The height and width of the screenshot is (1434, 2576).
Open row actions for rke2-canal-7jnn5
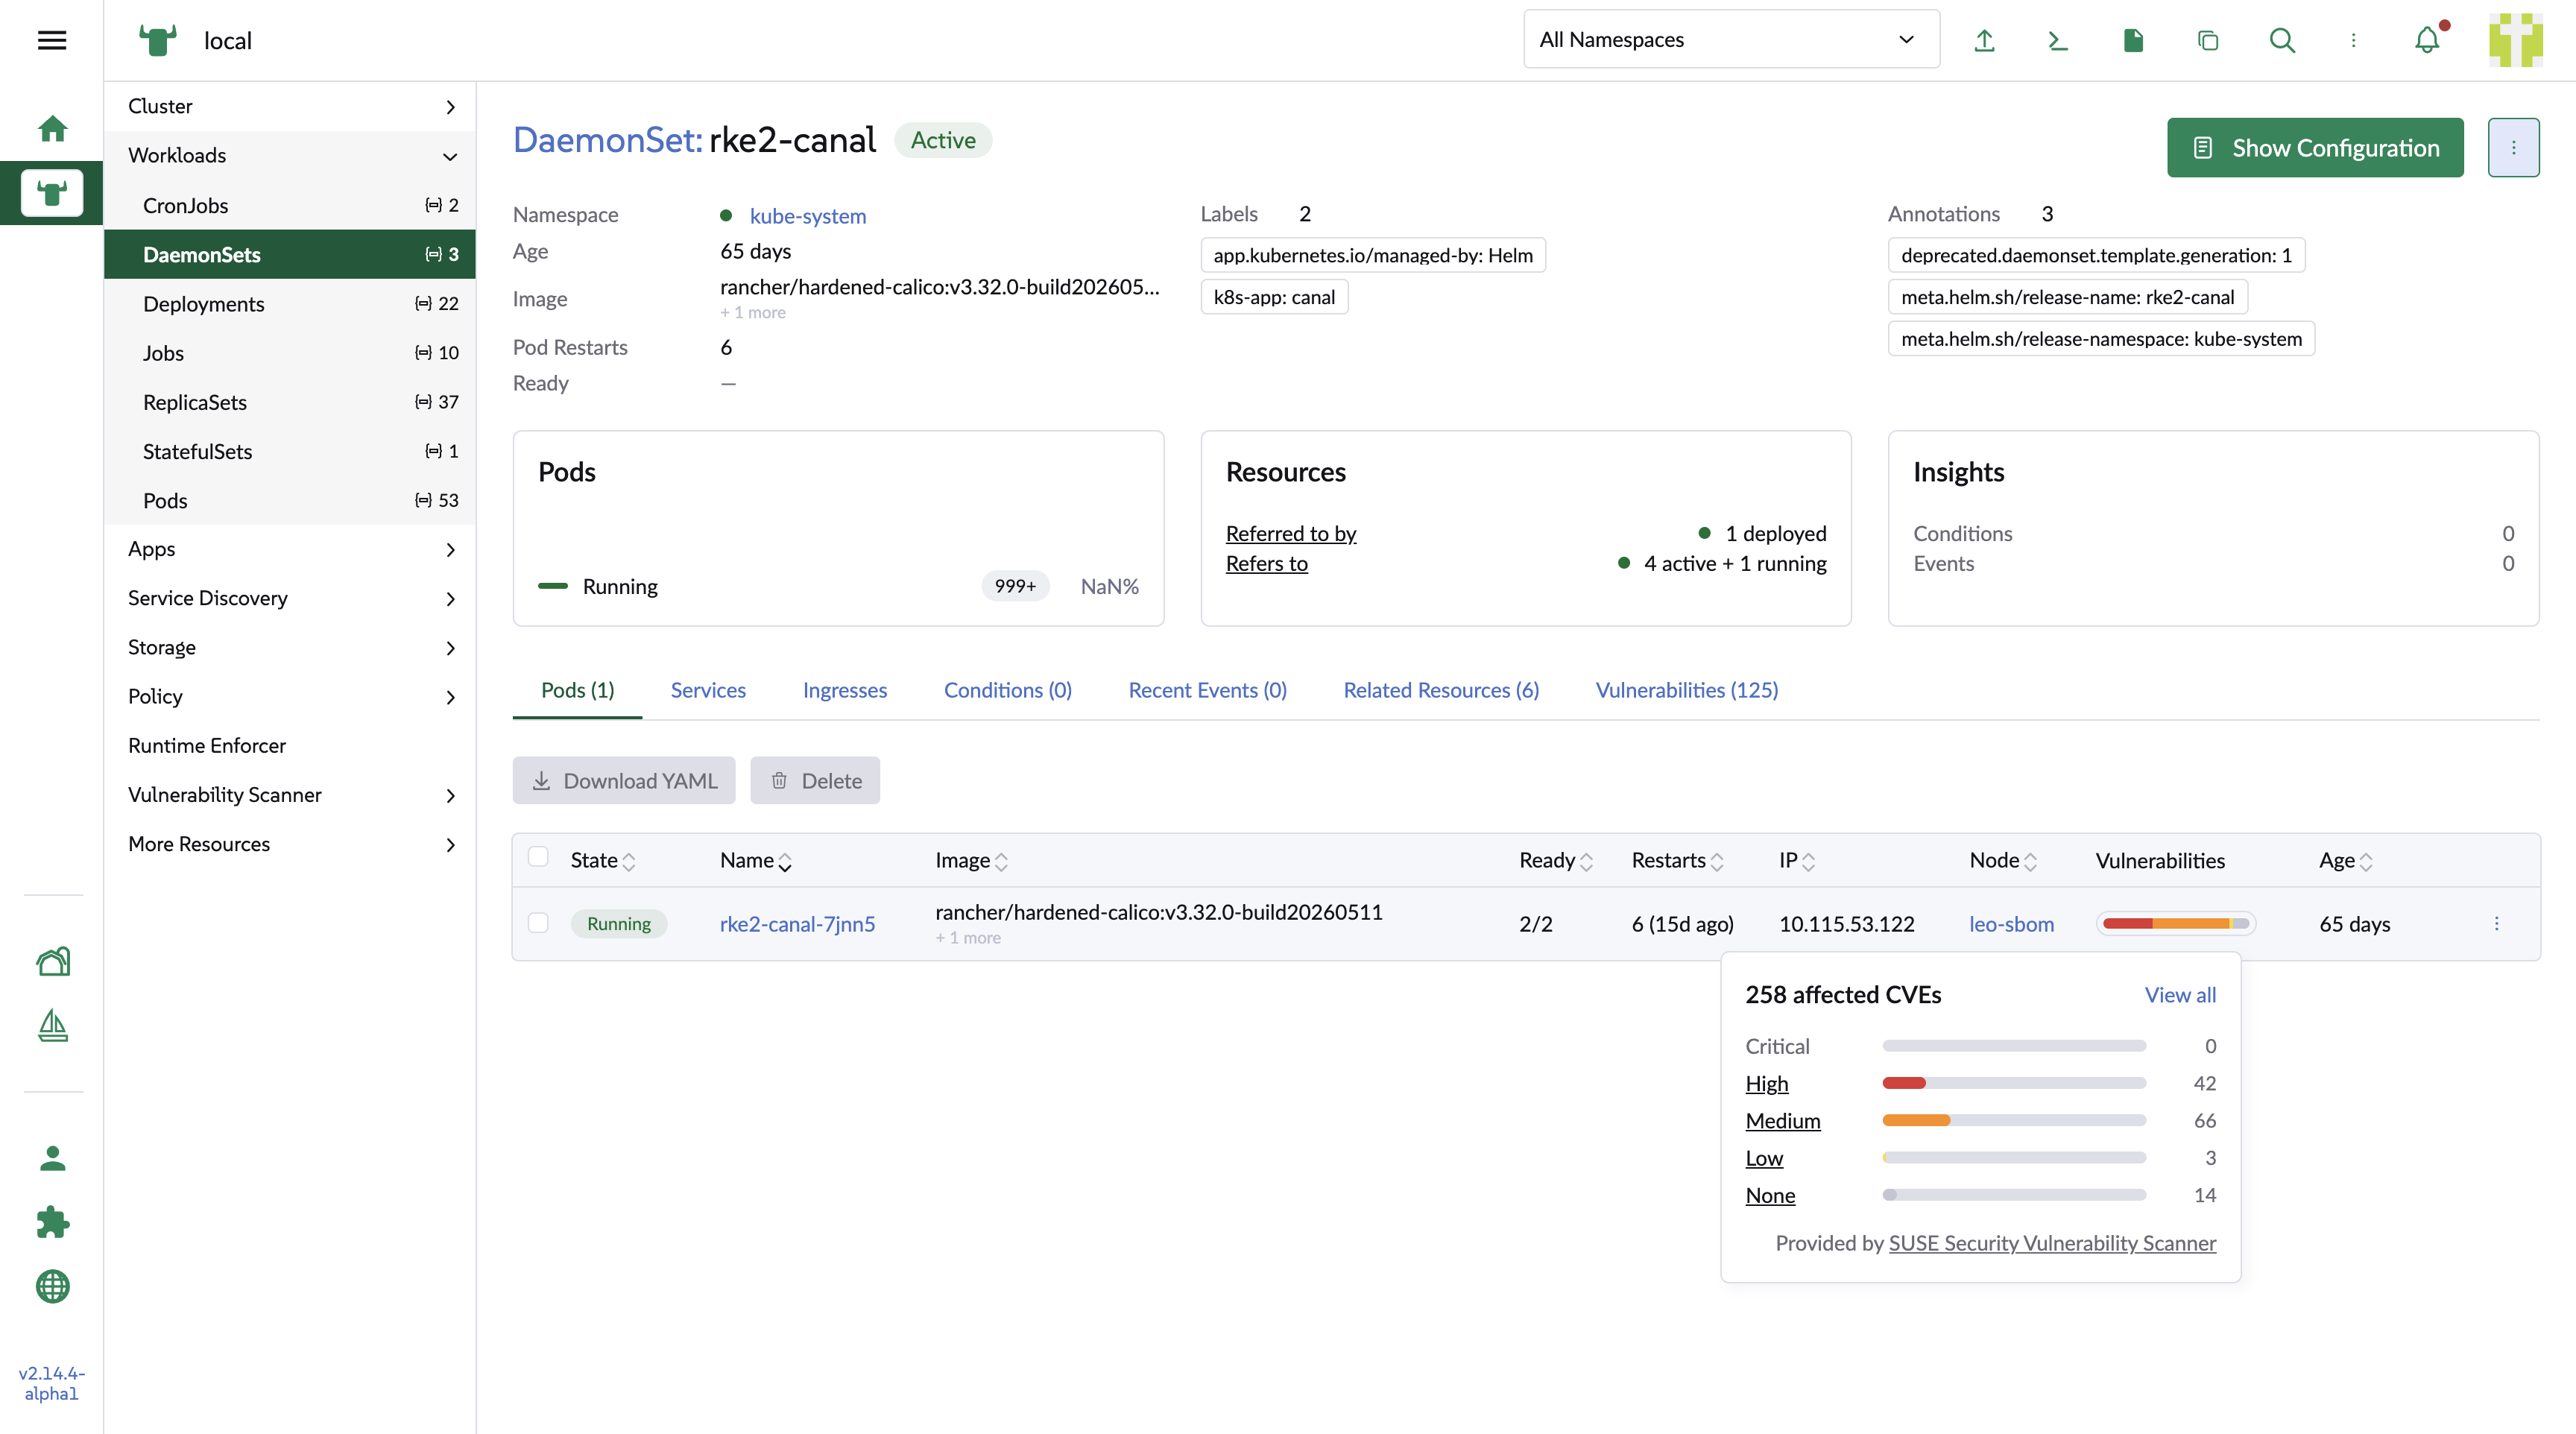pyautogui.click(x=2497, y=924)
